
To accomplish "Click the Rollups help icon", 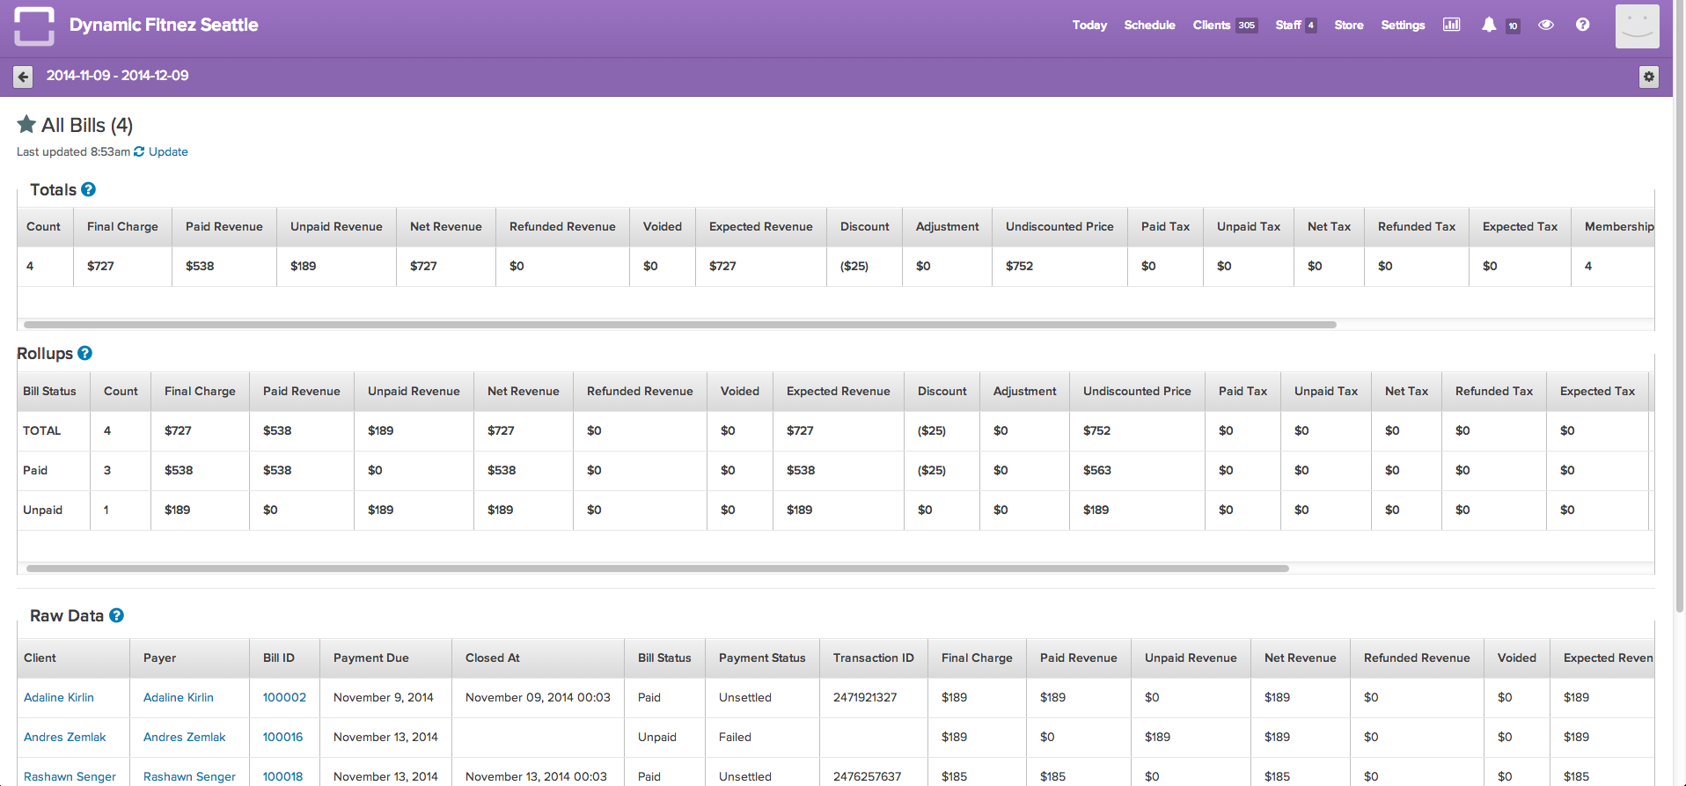I will coord(84,353).
